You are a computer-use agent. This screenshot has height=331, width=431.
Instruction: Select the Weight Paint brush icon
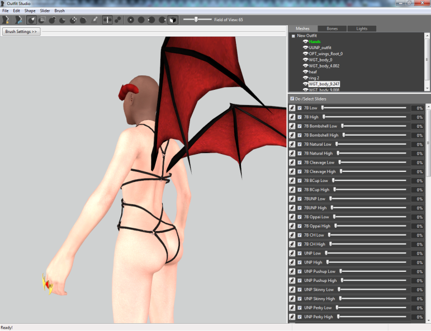pos(94,20)
